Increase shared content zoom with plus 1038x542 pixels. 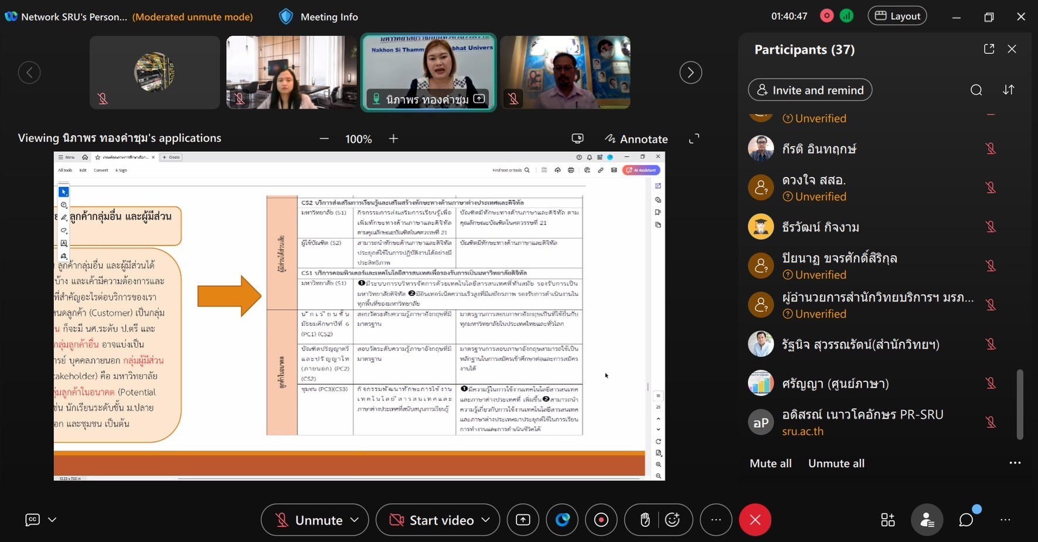tap(393, 139)
